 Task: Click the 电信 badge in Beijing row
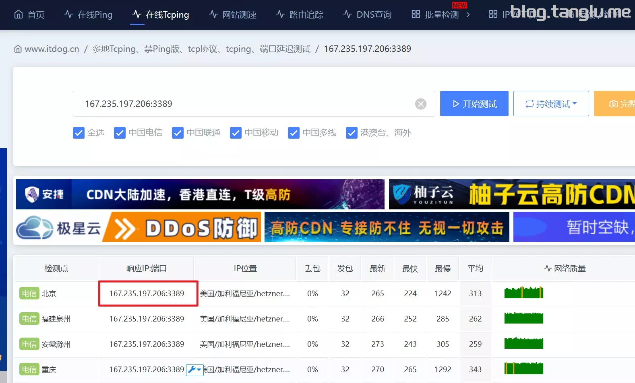click(x=29, y=293)
